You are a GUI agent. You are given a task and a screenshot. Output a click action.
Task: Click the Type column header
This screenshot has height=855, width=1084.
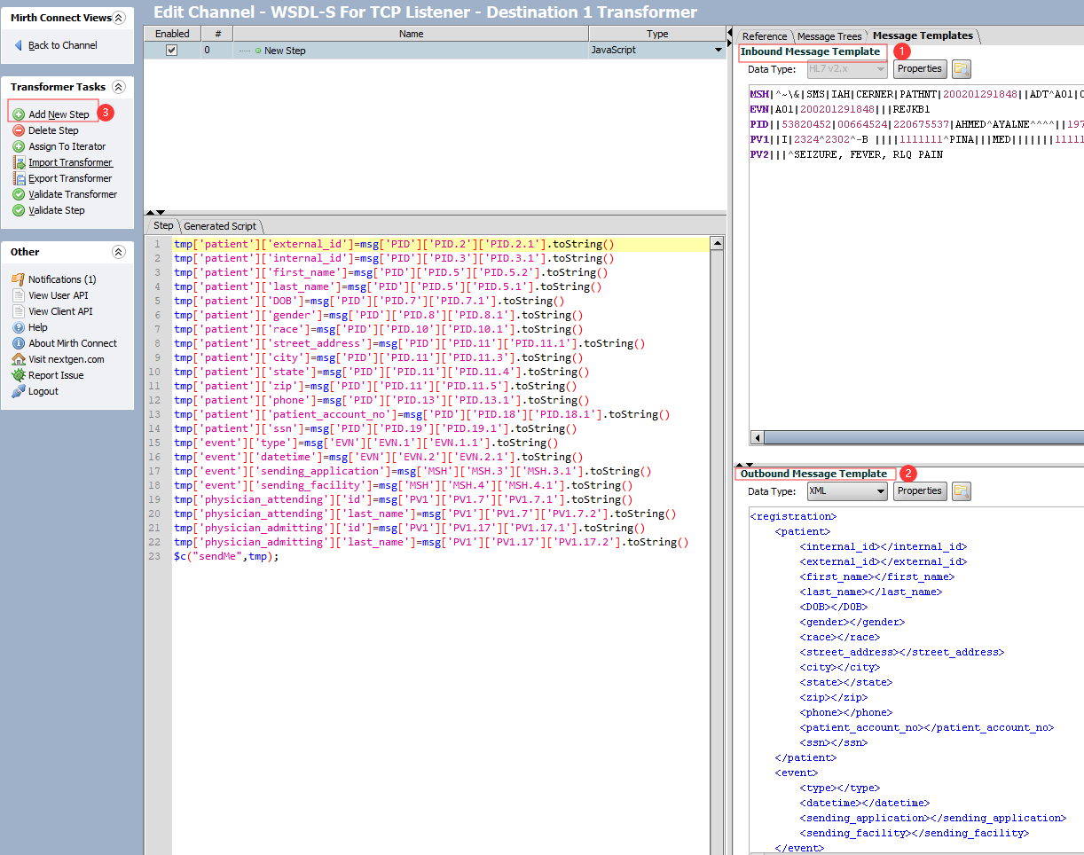[x=657, y=34]
